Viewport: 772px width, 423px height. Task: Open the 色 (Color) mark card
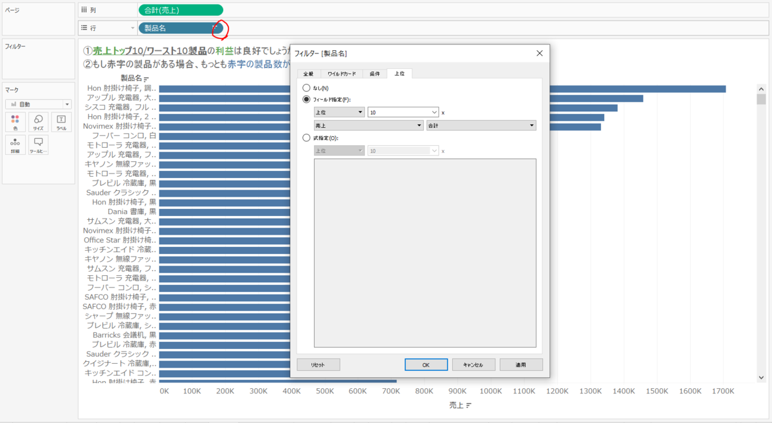15,122
